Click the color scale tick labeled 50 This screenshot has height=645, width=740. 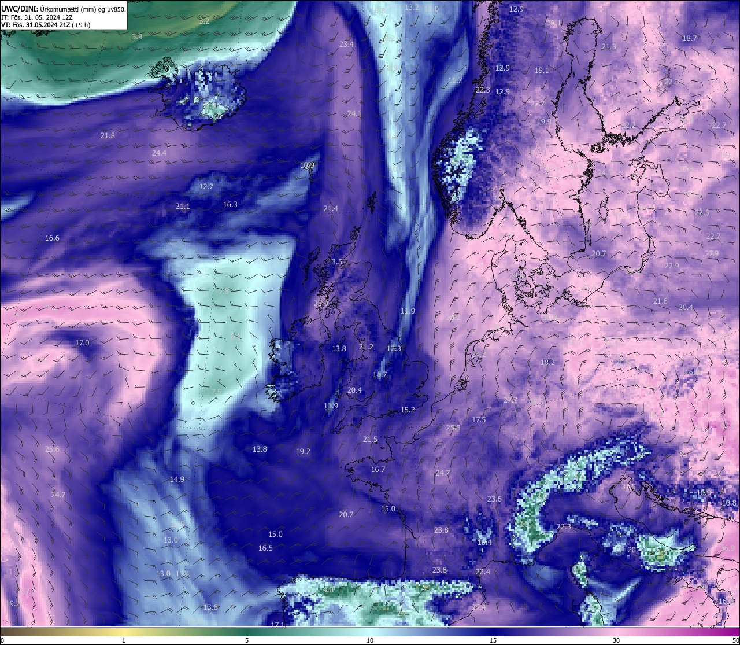[735, 640]
